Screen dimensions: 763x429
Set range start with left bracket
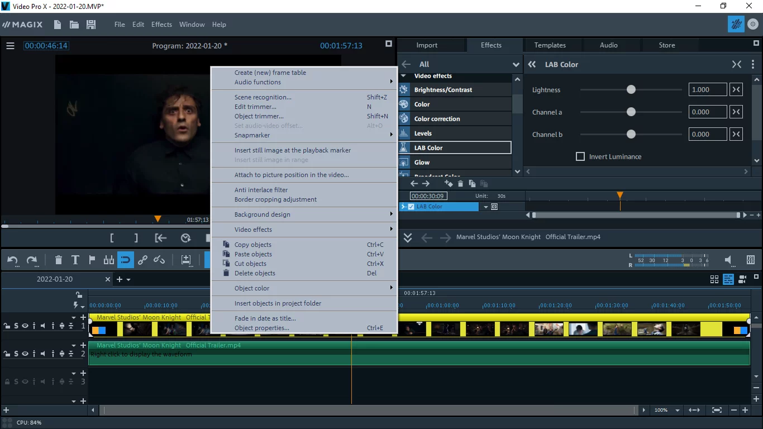coord(112,238)
